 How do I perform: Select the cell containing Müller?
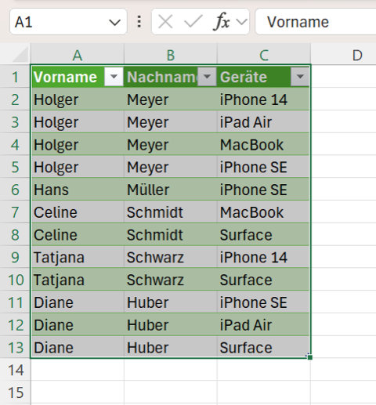pos(171,190)
